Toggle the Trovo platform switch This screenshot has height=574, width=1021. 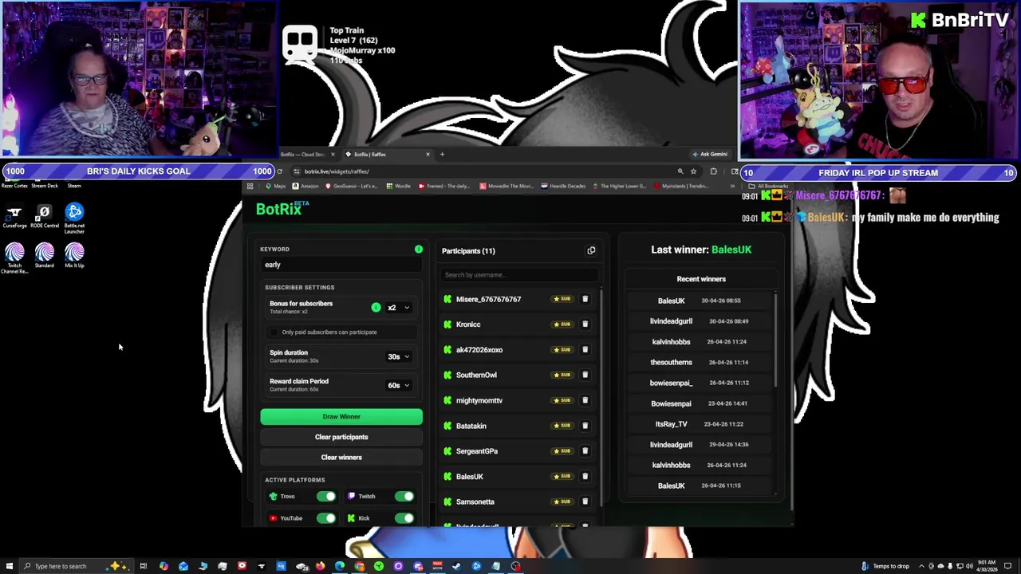(325, 497)
